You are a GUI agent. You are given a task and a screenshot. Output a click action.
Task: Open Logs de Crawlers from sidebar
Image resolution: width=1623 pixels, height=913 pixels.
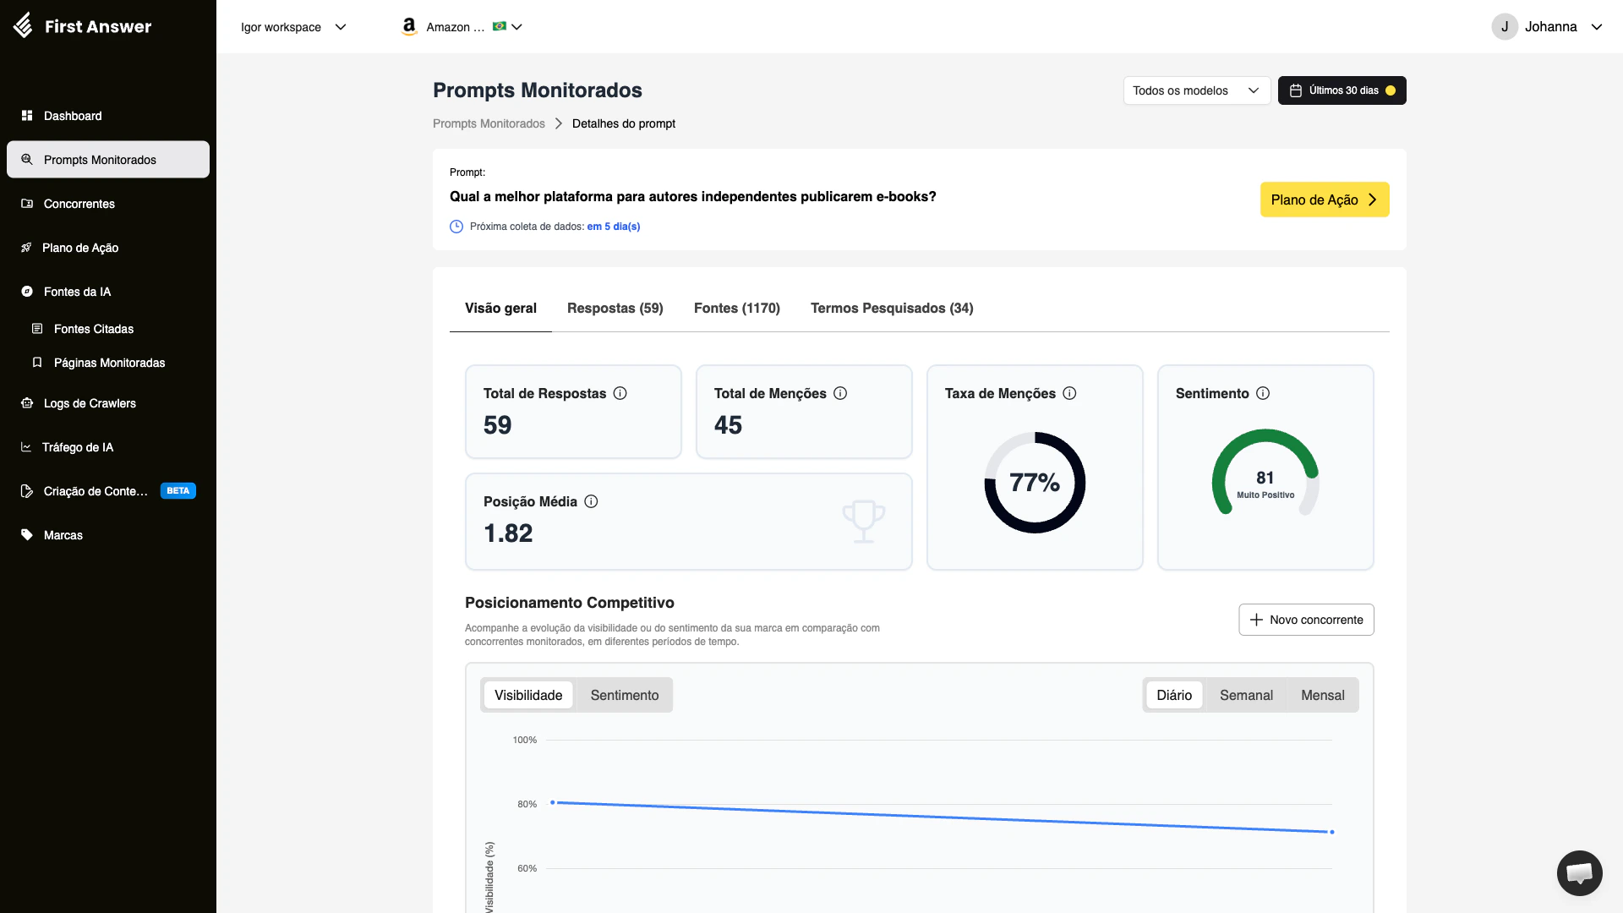pos(26,403)
